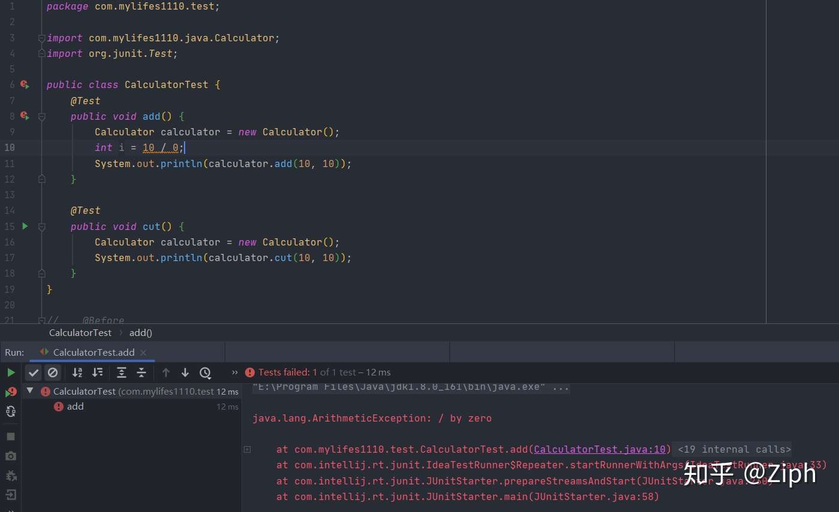Viewport: 839px width, 512px height.
Task: Click on the '10 / 0' expression
Action: [x=161, y=147]
